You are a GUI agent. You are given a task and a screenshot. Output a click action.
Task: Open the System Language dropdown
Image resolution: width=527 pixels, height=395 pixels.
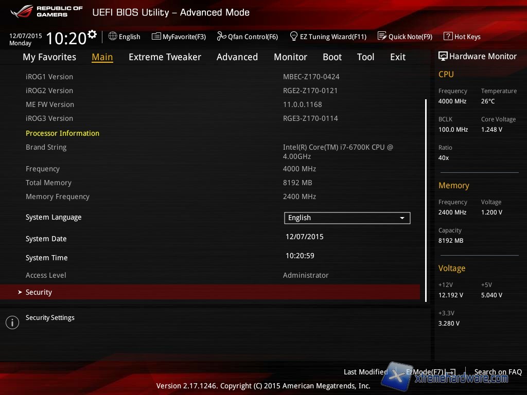(347, 218)
